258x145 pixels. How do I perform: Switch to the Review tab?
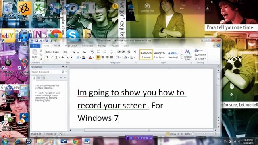tap(115, 46)
